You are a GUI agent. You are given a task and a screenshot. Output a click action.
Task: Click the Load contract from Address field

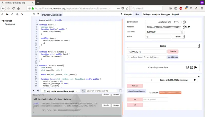[x=147, y=57]
